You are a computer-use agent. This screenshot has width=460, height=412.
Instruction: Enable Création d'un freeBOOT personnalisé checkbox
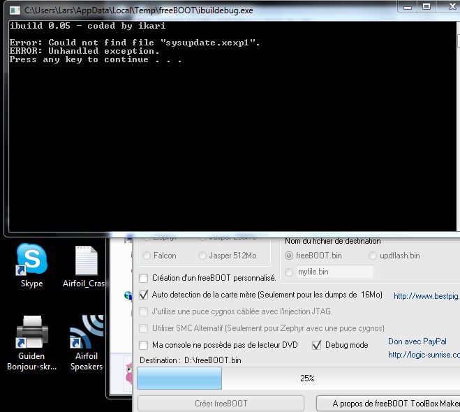(x=144, y=278)
